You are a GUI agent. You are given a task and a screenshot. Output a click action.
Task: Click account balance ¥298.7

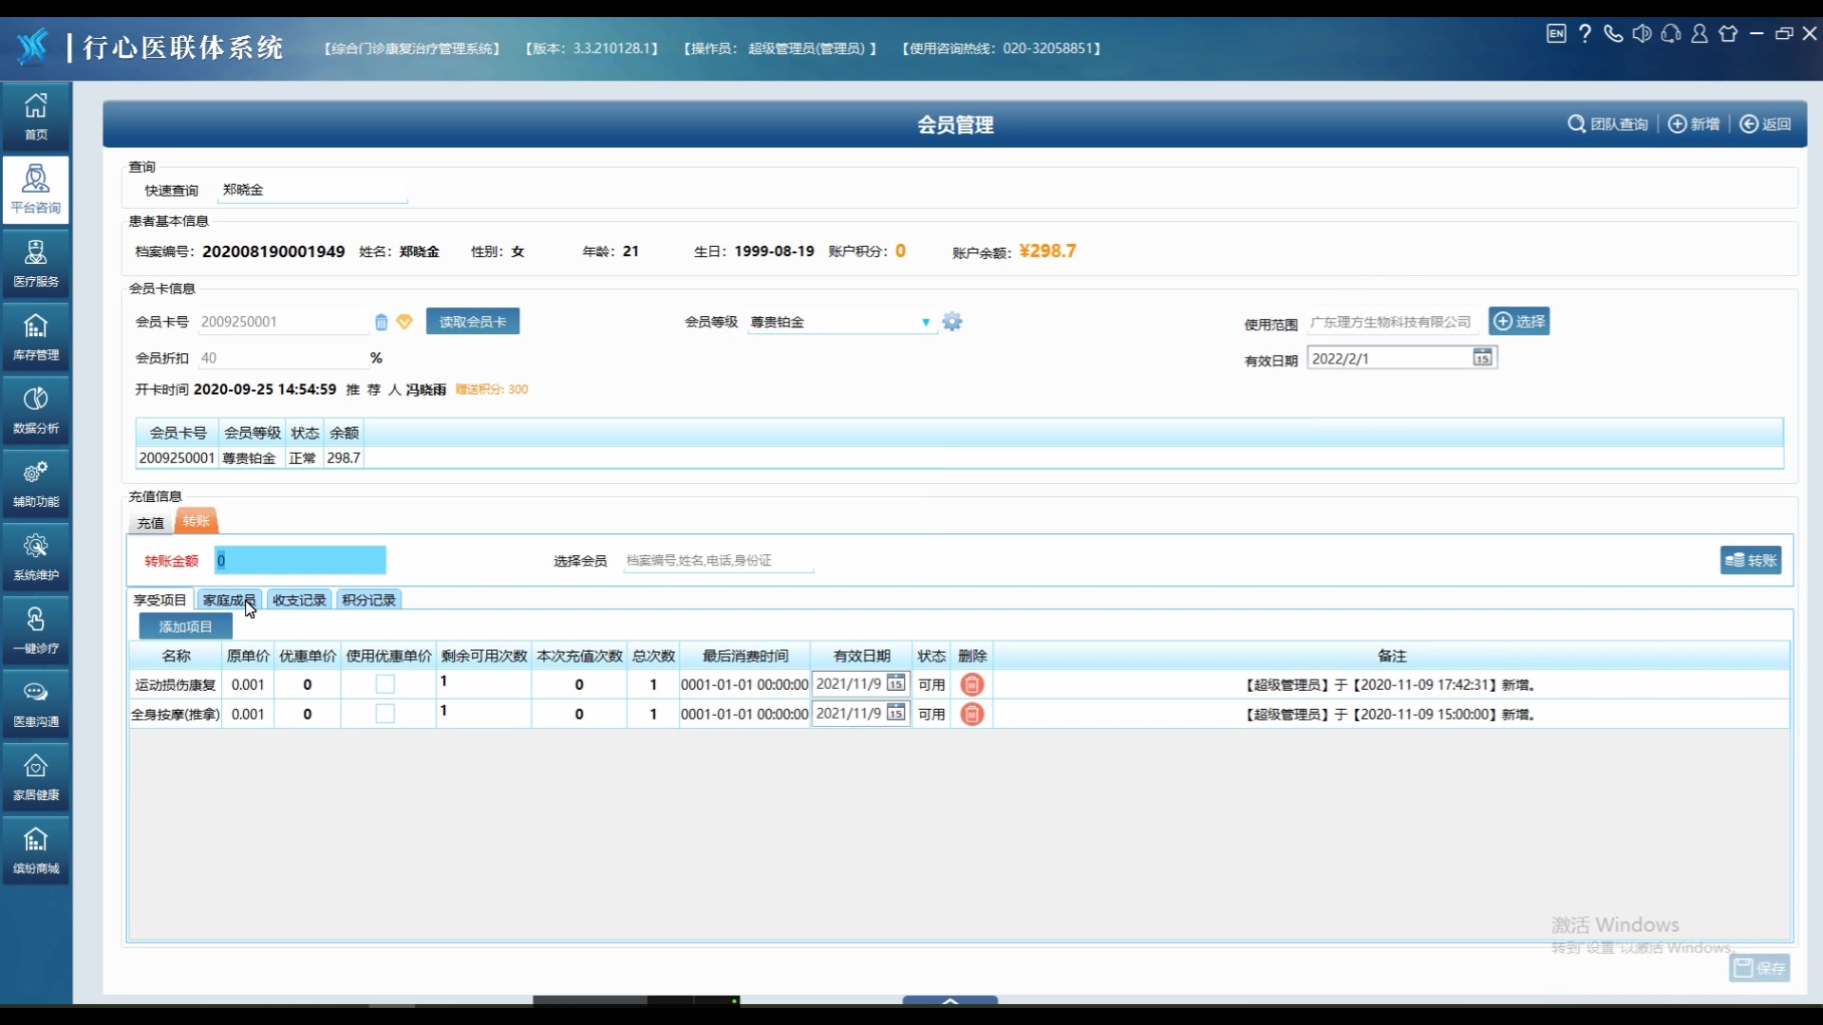1047,252
